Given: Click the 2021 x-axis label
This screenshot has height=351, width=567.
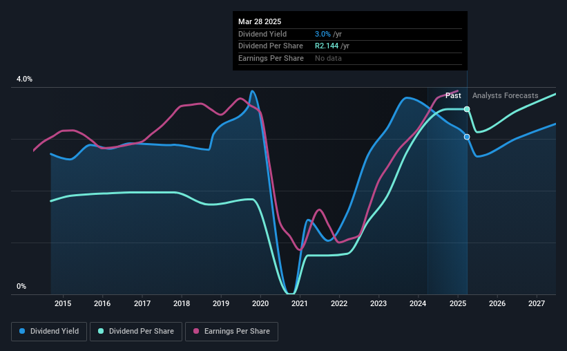Looking at the screenshot, I should 300,303.
